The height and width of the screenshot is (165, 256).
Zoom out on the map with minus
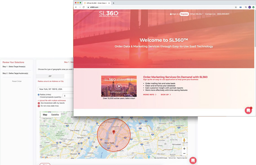pos(184,153)
